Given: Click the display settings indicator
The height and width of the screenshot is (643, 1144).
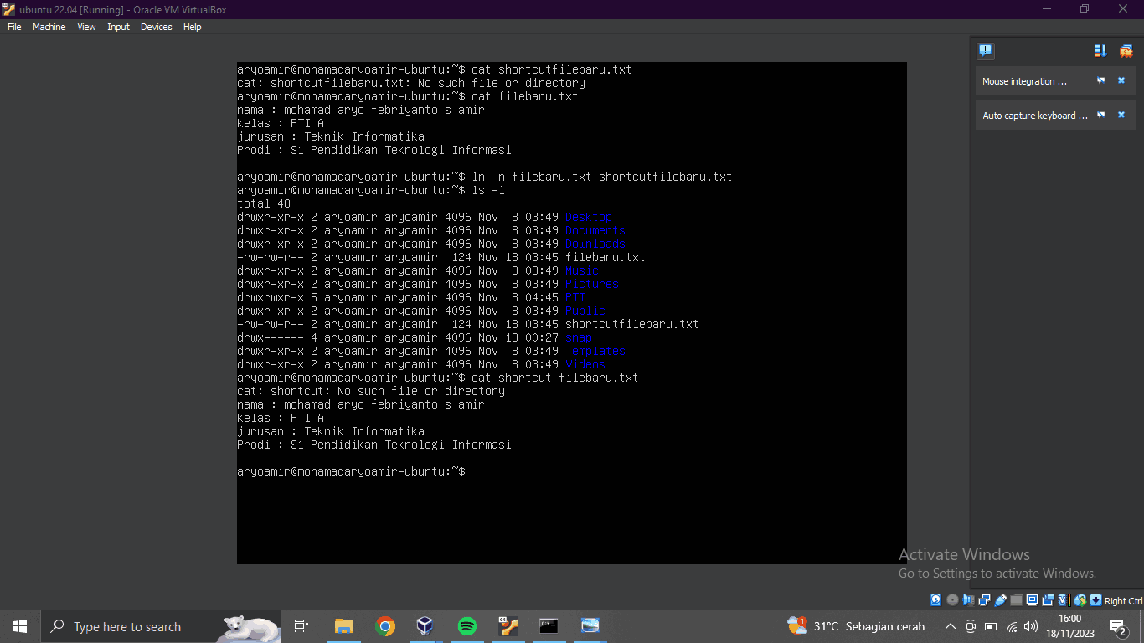Looking at the screenshot, I should click(x=1033, y=600).
